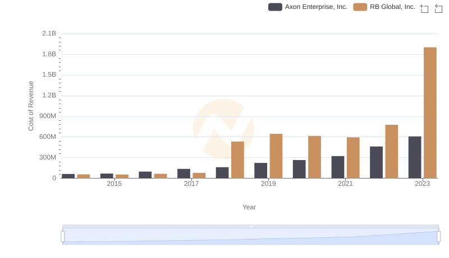The height and width of the screenshot is (258, 449).
Task: Click the RB Global bar for 2018
Action: coord(237,160)
